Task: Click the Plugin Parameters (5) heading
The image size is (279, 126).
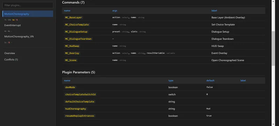Action: pos(78,72)
